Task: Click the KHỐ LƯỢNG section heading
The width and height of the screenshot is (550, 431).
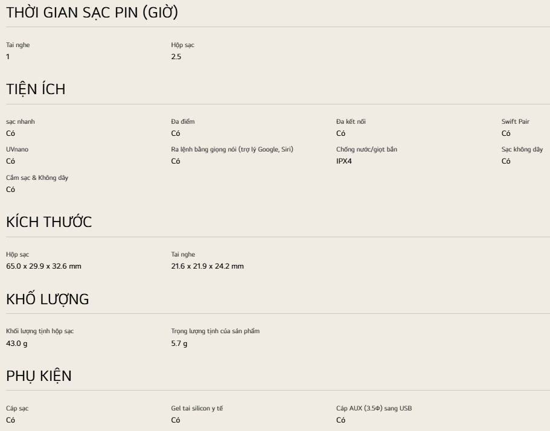Action: click(x=47, y=299)
